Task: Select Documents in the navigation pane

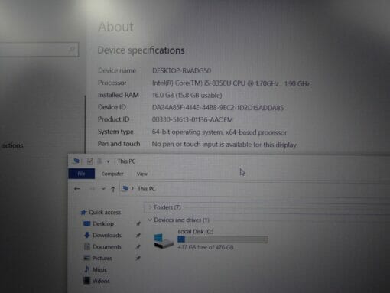Action: coord(107,246)
